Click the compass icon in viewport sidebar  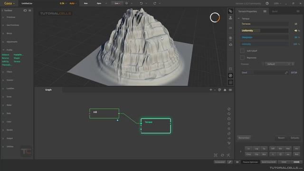tap(230, 76)
